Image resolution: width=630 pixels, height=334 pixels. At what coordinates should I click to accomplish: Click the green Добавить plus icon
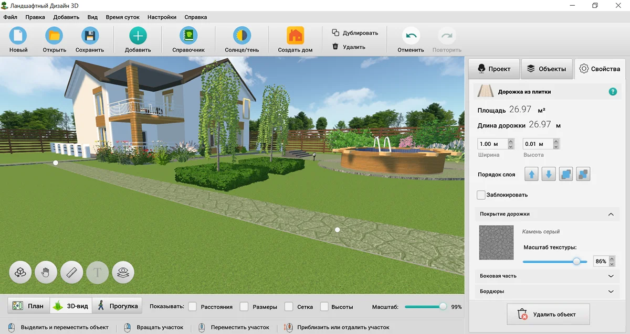click(138, 36)
